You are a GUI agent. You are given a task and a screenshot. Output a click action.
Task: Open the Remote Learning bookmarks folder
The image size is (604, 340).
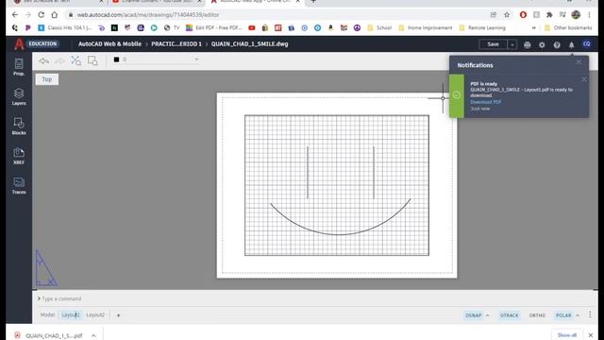point(482,27)
